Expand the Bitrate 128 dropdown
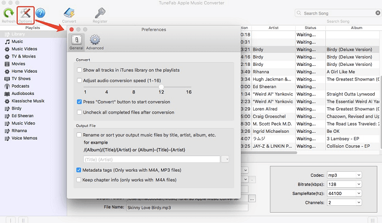Screen dimensions: 382x223 coord(344,185)
